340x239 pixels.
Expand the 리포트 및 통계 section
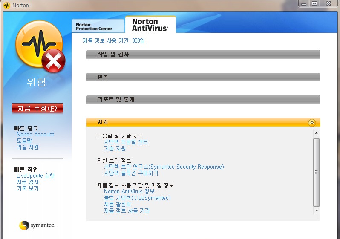tap(203, 99)
